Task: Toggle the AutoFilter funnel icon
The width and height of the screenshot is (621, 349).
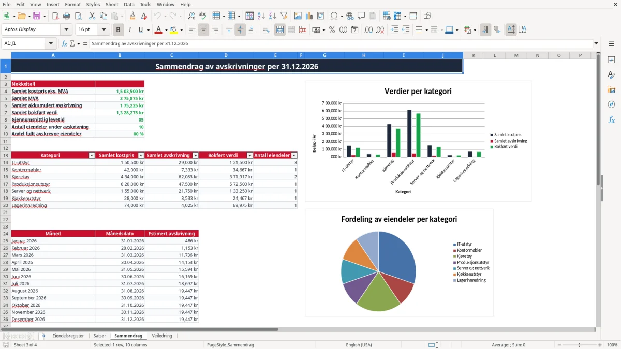Action: (284, 16)
